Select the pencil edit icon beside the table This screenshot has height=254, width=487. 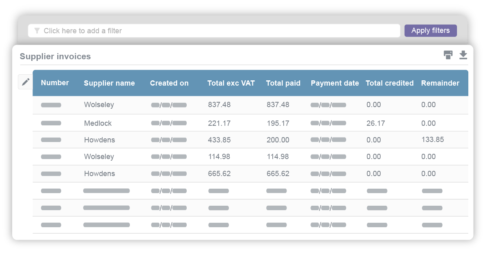[x=25, y=81]
